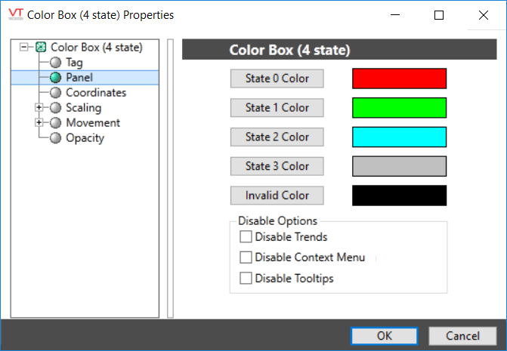Screen dimensions: 507x351
Task: Click the sphere icon beside Scaling
Action: click(x=55, y=108)
